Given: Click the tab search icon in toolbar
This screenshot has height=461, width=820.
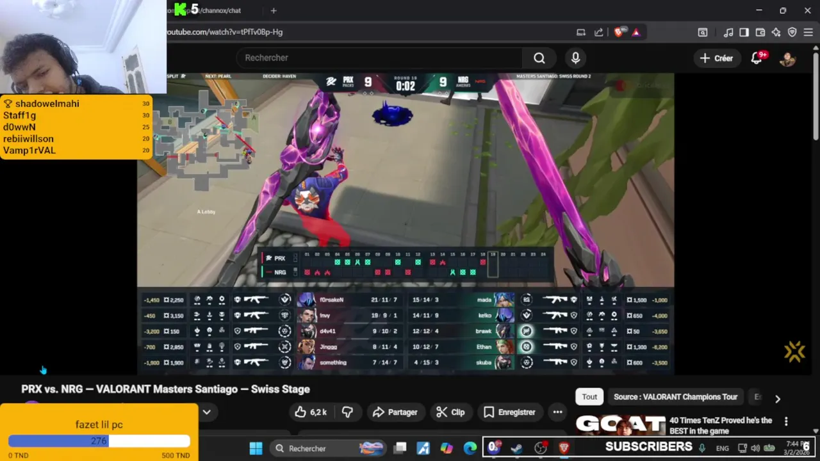Looking at the screenshot, I should (703, 32).
